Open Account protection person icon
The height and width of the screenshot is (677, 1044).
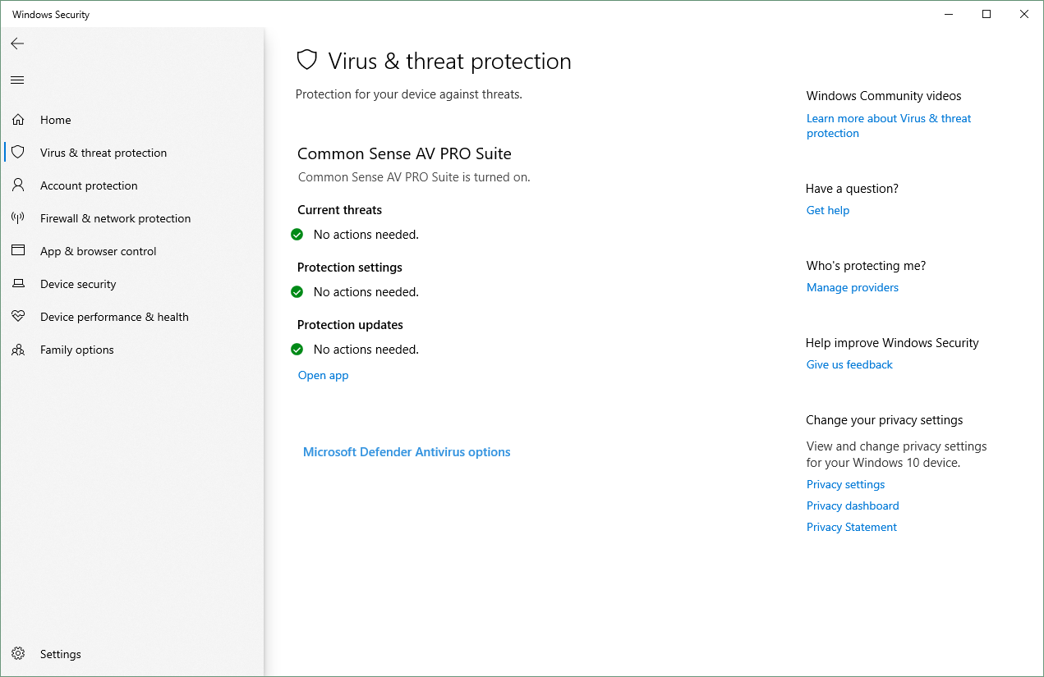point(18,185)
